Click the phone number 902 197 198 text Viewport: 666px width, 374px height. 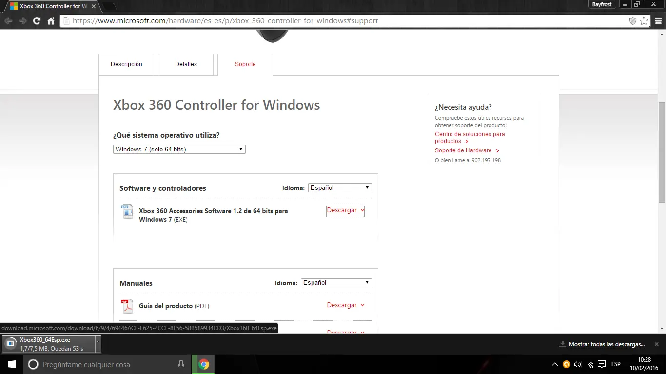pyautogui.click(x=486, y=160)
